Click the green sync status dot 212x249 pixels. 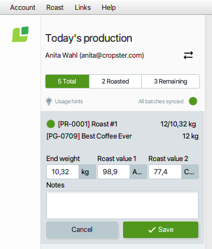193,101
